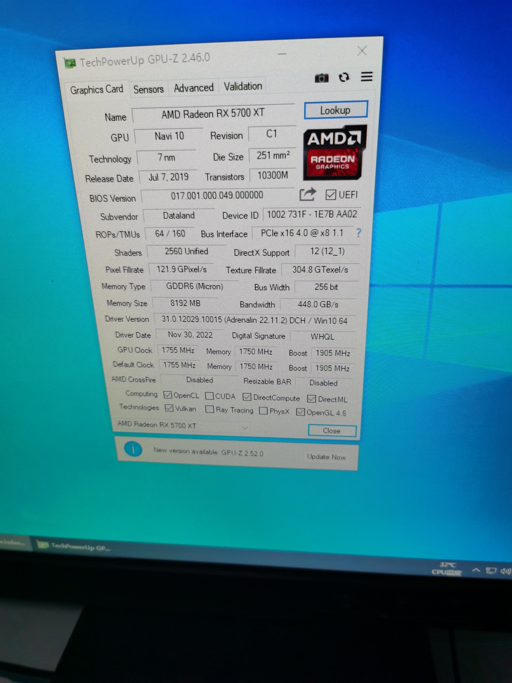Click the refresh icon in GPU-Z
Image resolution: width=512 pixels, height=683 pixels.
tap(344, 77)
